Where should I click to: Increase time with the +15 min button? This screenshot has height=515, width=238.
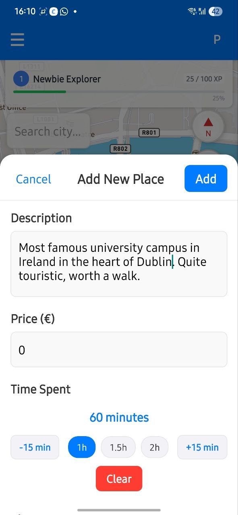click(x=202, y=447)
